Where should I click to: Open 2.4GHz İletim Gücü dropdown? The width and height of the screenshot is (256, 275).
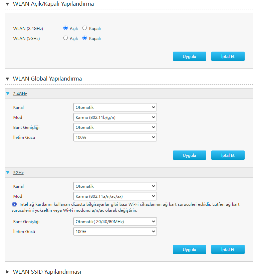point(115,137)
